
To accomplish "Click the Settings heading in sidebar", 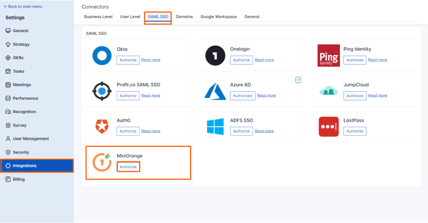I will pyautogui.click(x=15, y=17).
